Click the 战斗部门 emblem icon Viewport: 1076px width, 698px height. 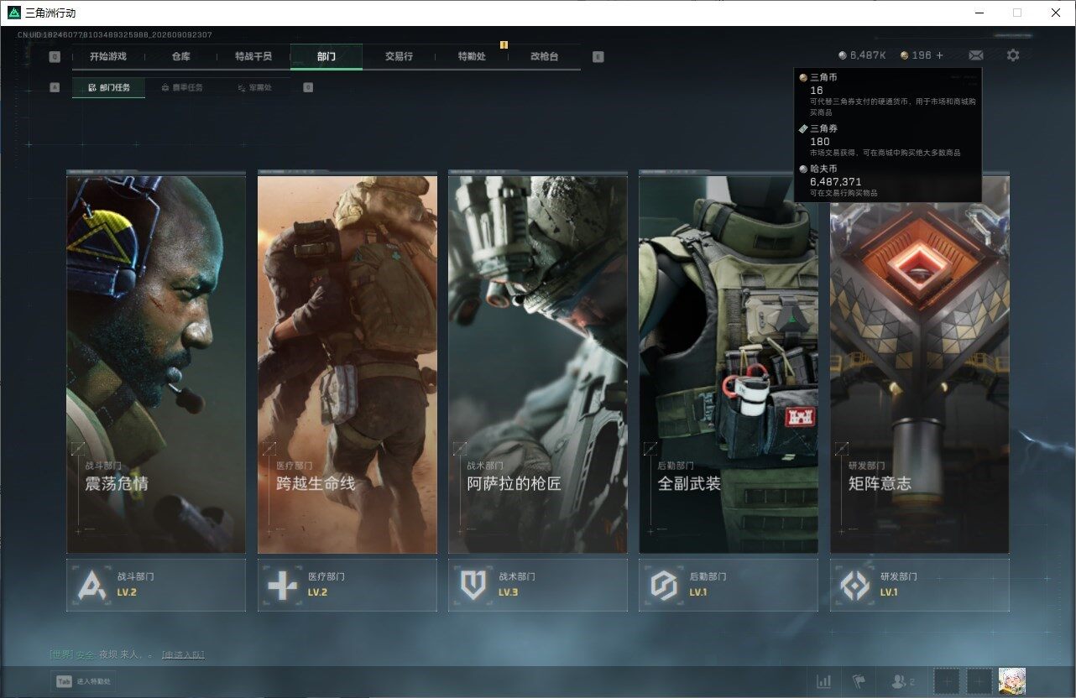coord(91,585)
